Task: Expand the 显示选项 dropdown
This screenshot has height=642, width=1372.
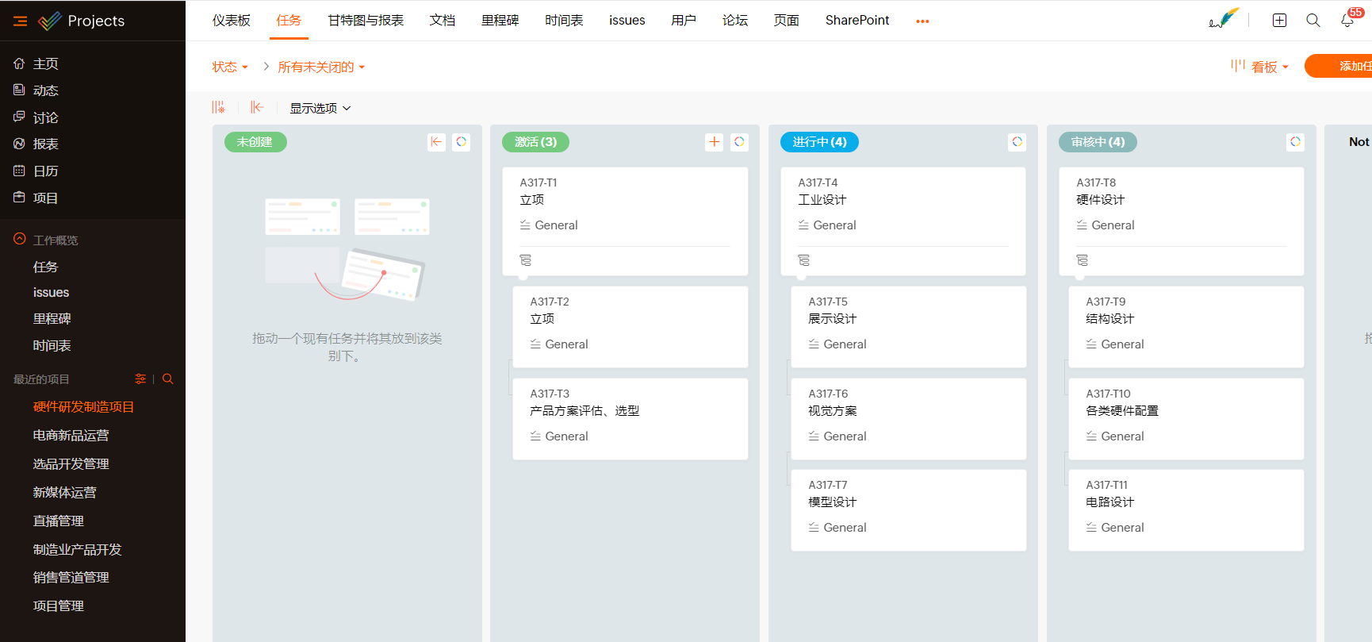Action: pyautogui.click(x=320, y=108)
